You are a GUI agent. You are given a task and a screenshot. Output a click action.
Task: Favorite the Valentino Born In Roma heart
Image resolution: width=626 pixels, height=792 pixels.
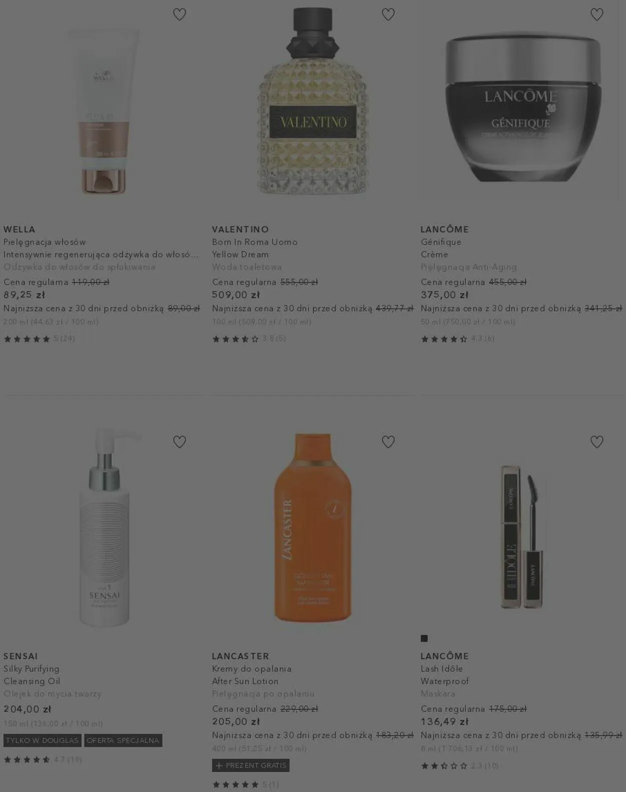pyautogui.click(x=388, y=15)
